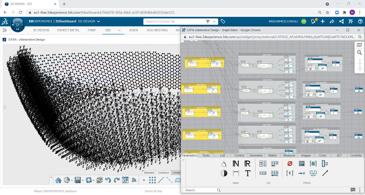The image size is (365, 195).
Task: Select the Line construct tool
Action: [x=161, y=180]
